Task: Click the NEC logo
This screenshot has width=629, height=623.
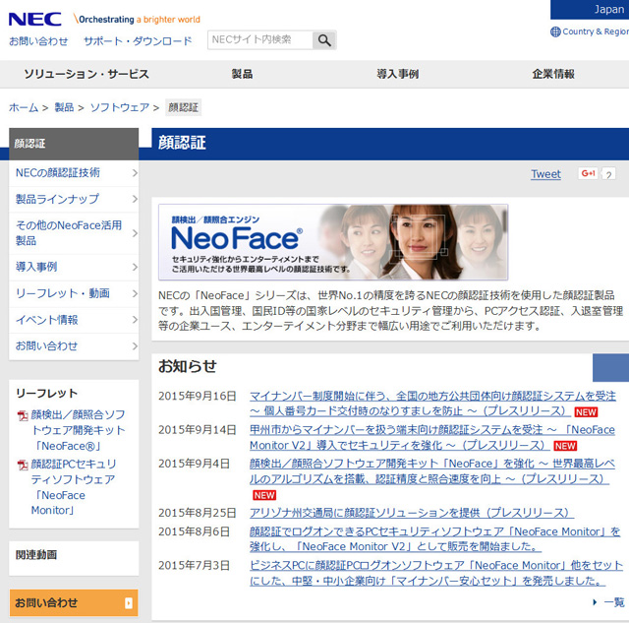Action: click(35, 20)
